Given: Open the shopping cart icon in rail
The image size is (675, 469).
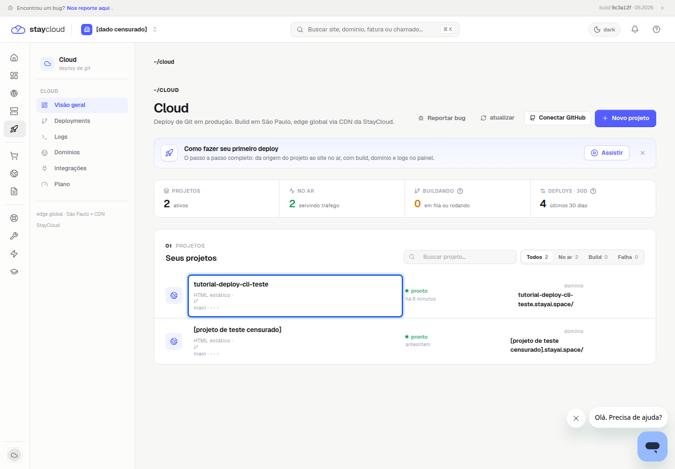Looking at the screenshot, I should point(14,156).
